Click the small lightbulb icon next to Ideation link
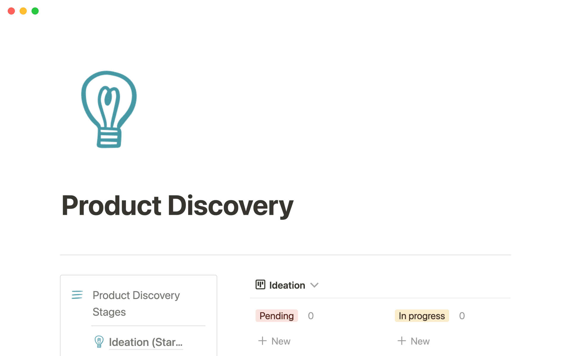 (x=99, y=341)
